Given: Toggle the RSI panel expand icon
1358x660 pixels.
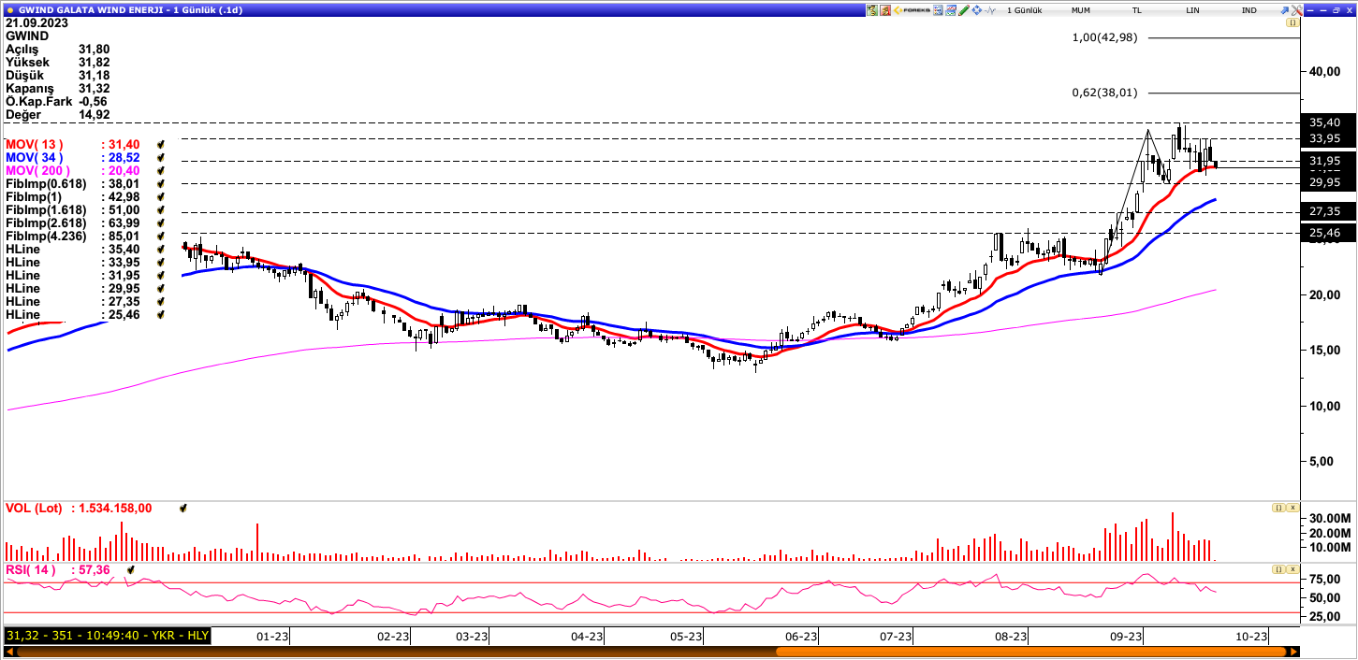Looking at the screenshot, I should (x=1278, y=568).
